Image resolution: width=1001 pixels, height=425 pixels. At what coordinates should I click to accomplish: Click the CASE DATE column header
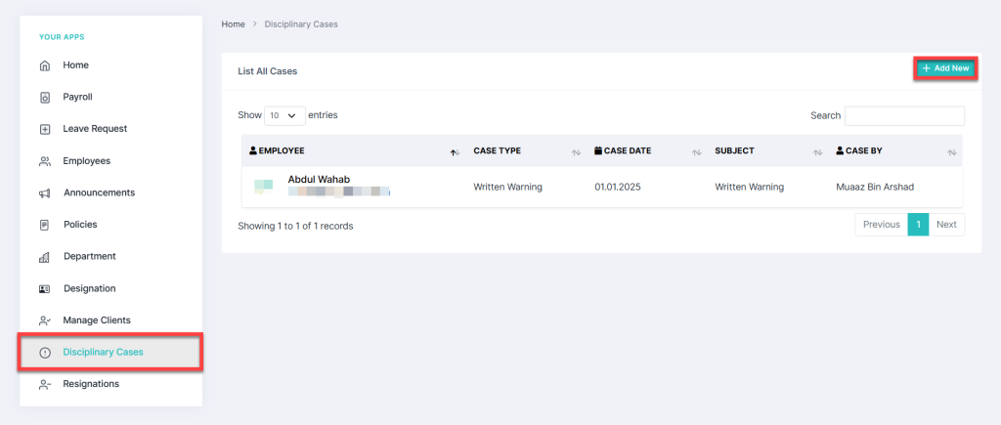tap(623, 151)
